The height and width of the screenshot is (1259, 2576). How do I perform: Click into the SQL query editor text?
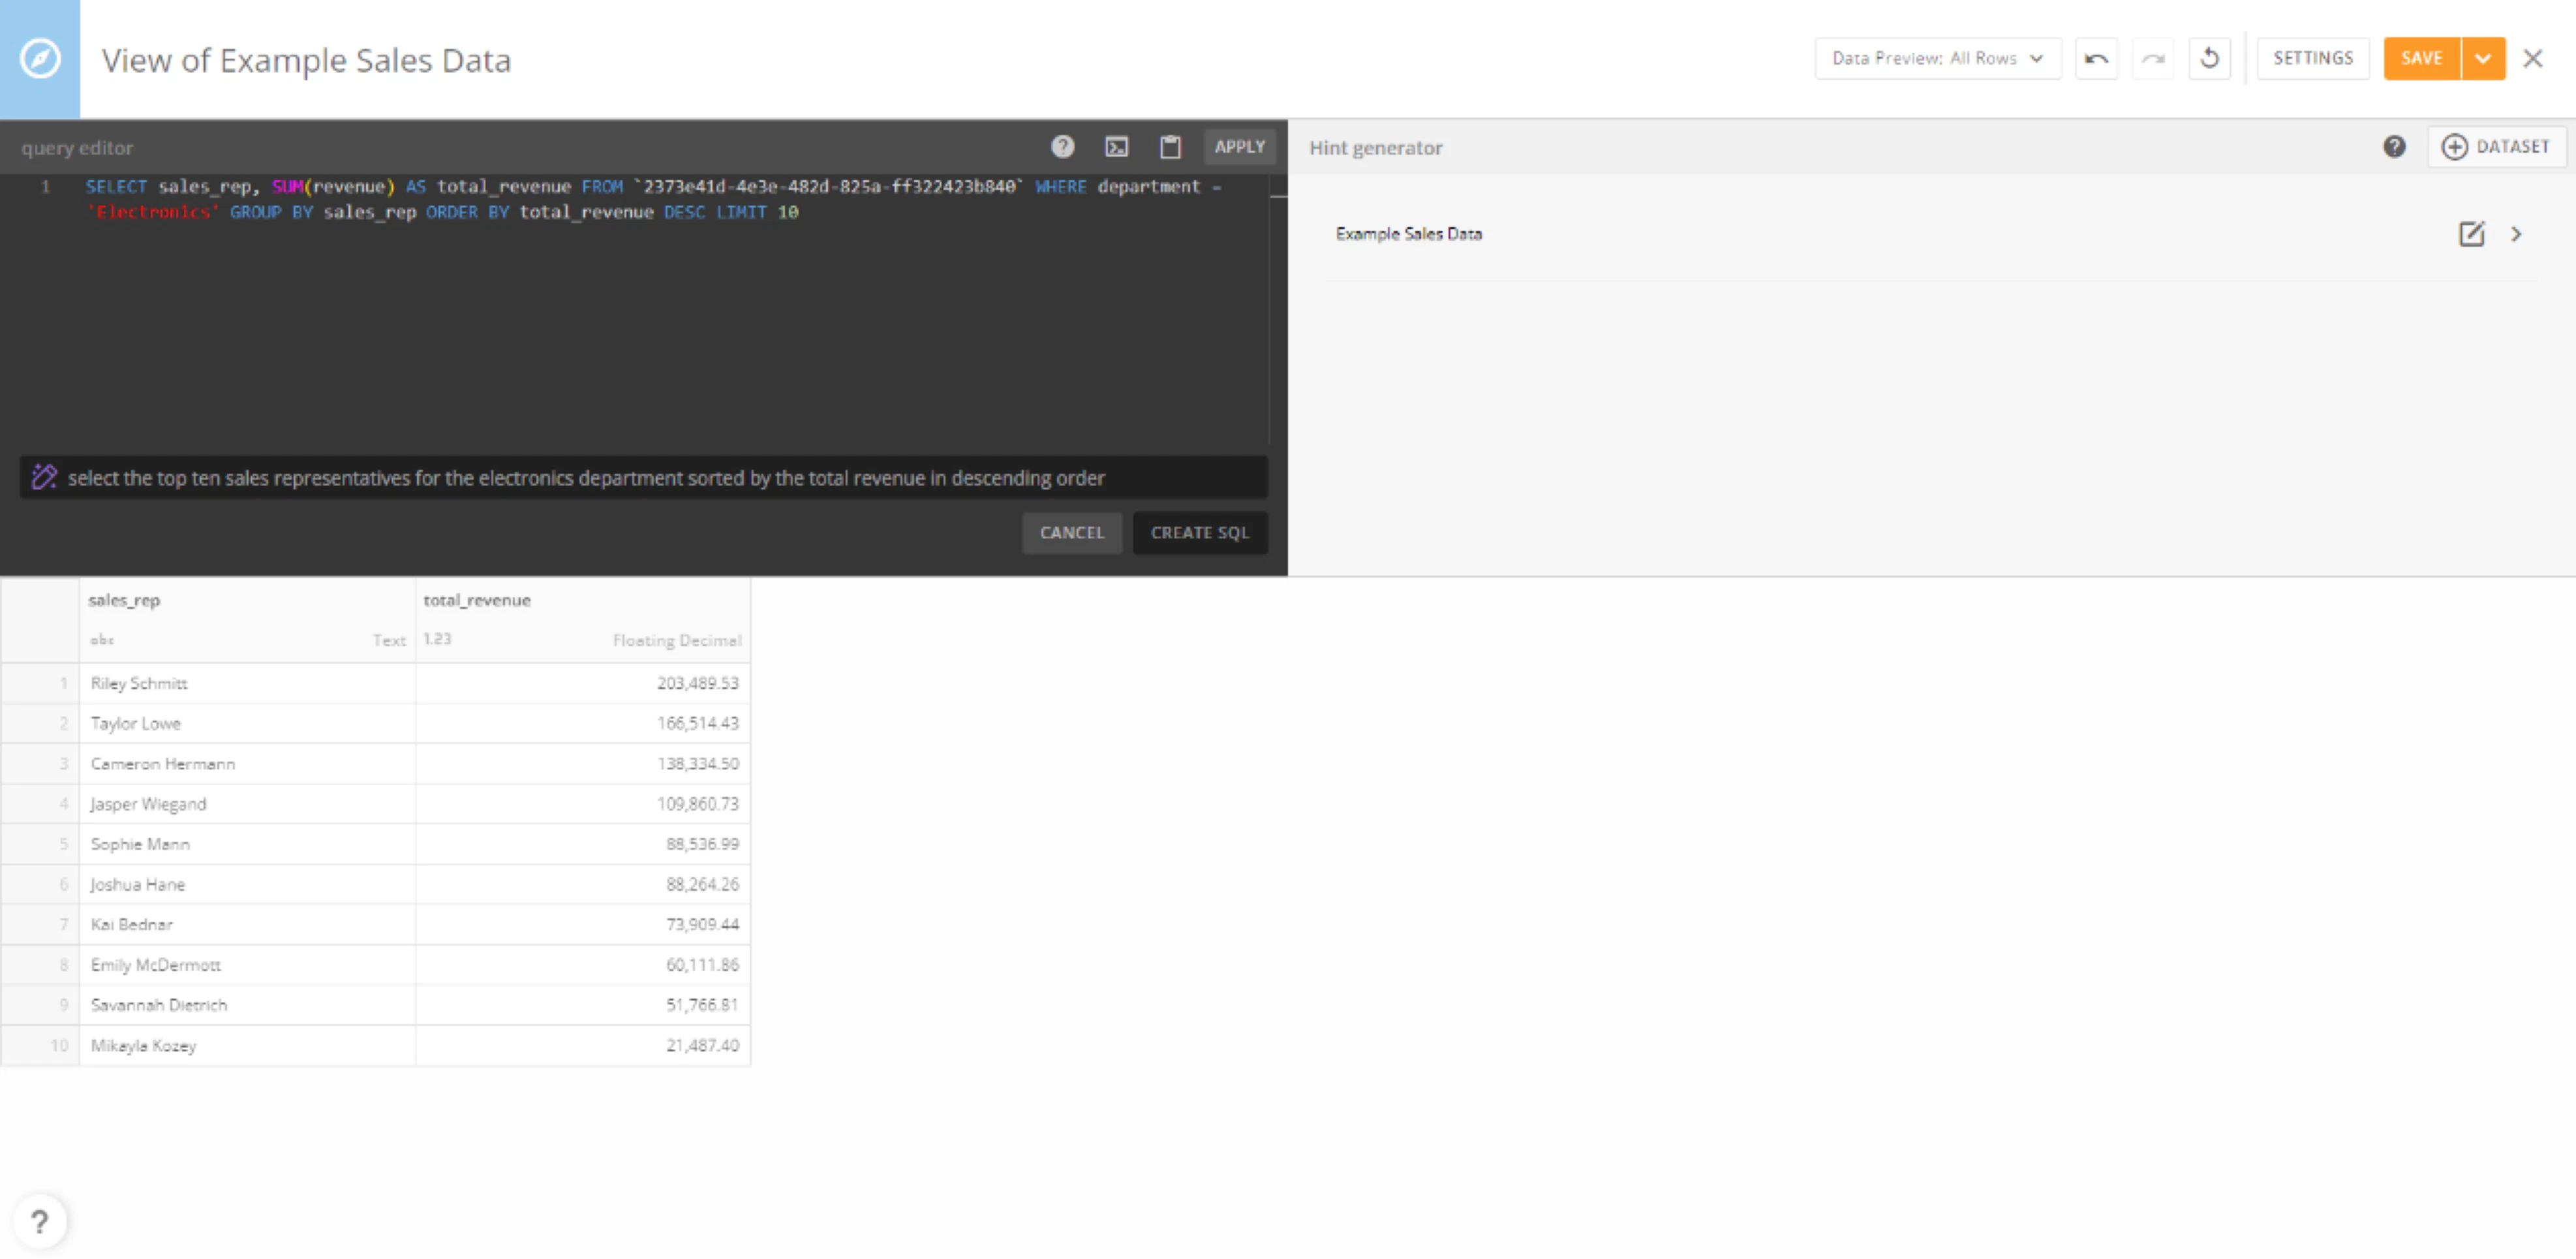click(653, 199)
